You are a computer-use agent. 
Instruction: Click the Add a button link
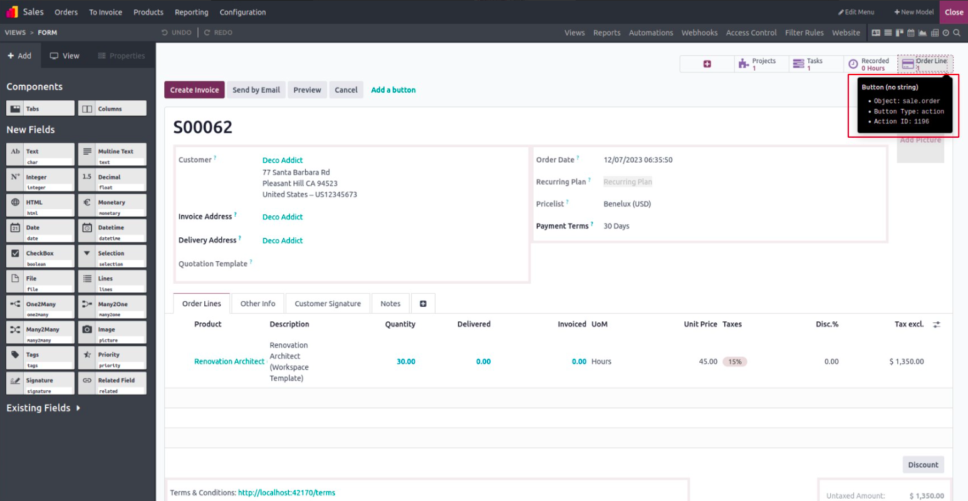(x=393, y=90)
